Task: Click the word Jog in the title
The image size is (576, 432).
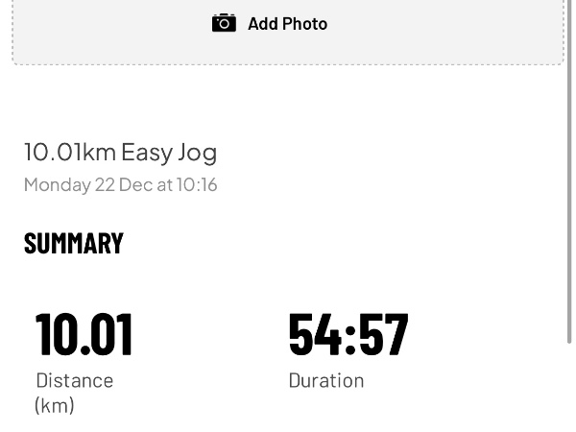Action: (x=198, y=152)
